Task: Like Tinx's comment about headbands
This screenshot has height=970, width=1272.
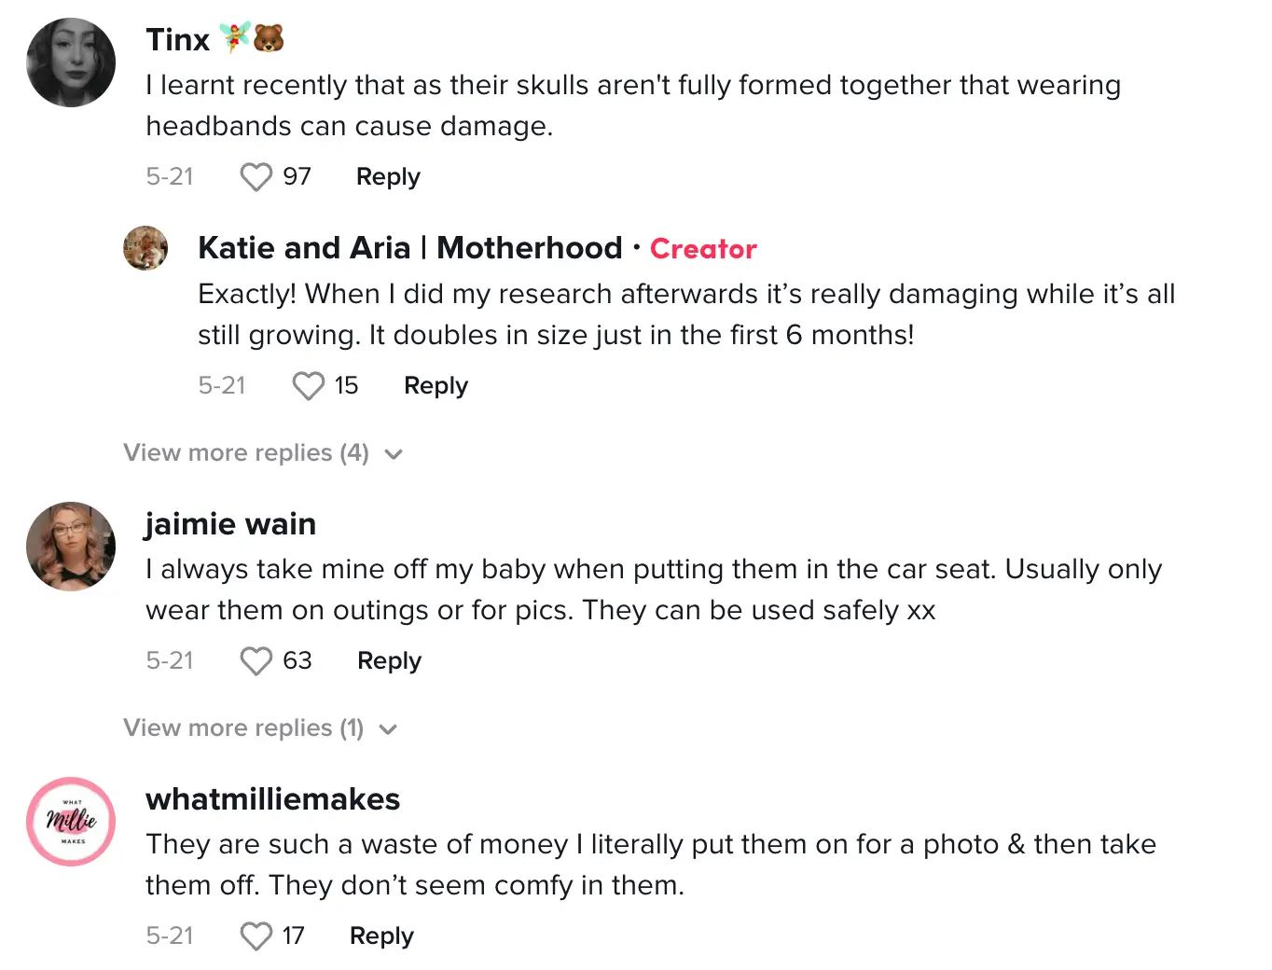Action: 255,176
